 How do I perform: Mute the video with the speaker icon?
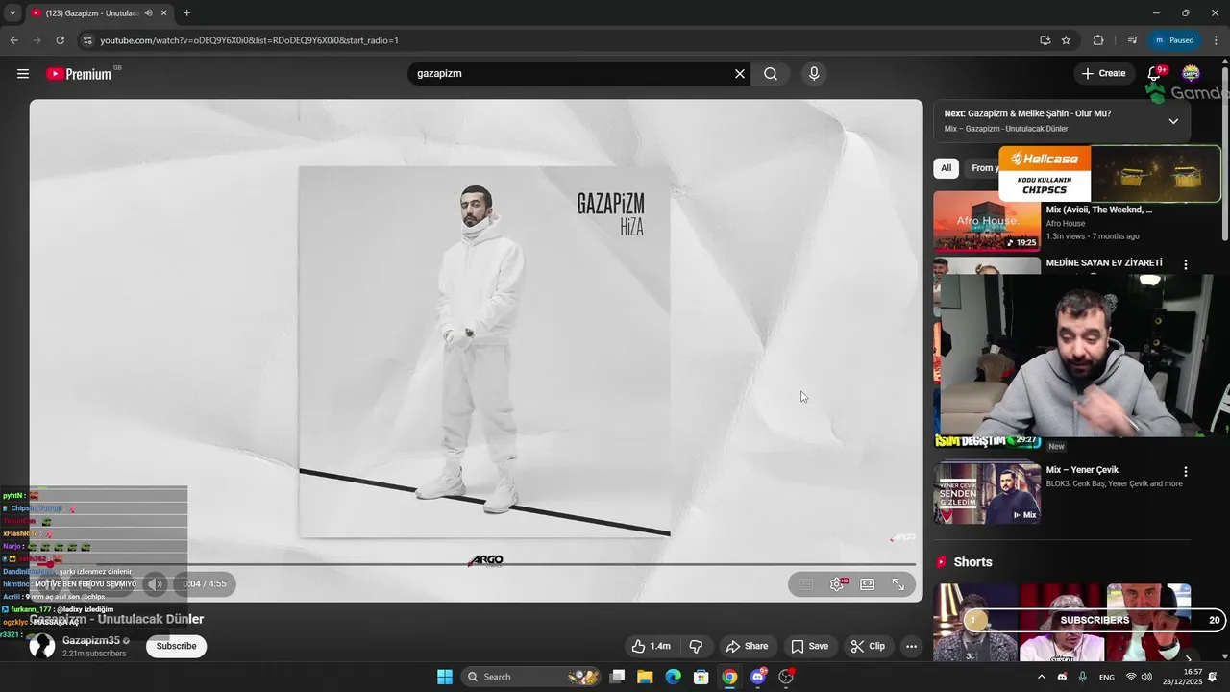[155, 584]
